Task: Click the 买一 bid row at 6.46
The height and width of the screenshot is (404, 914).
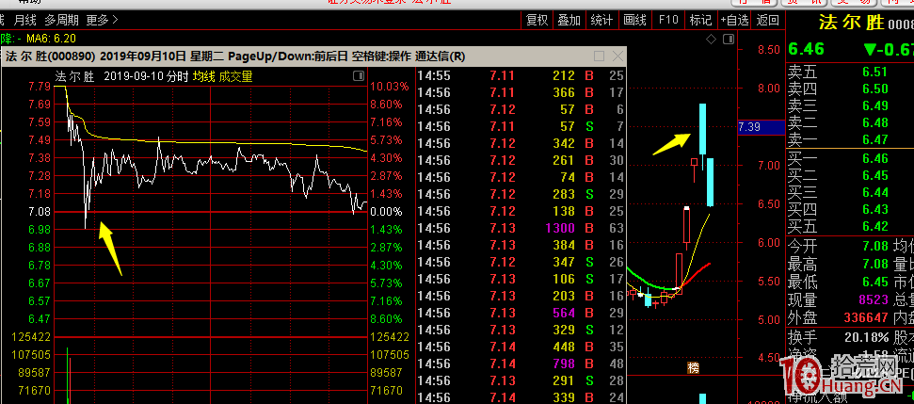Action: click(x=851, y=158)
